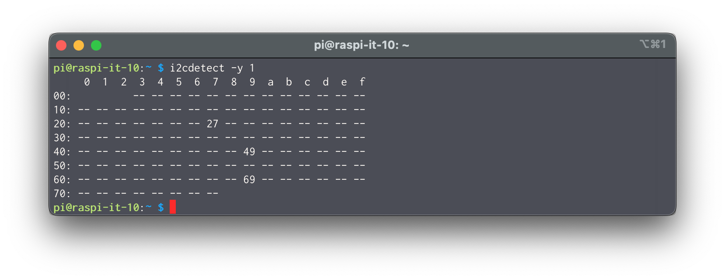Click the ⌥⌘1 shortcut indicator

pos(652,44)
